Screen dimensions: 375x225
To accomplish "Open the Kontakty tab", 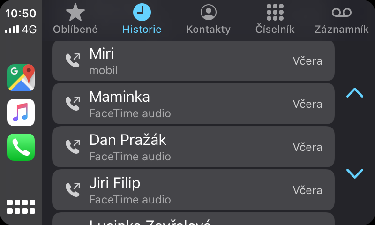I will (x=208, y=20).
